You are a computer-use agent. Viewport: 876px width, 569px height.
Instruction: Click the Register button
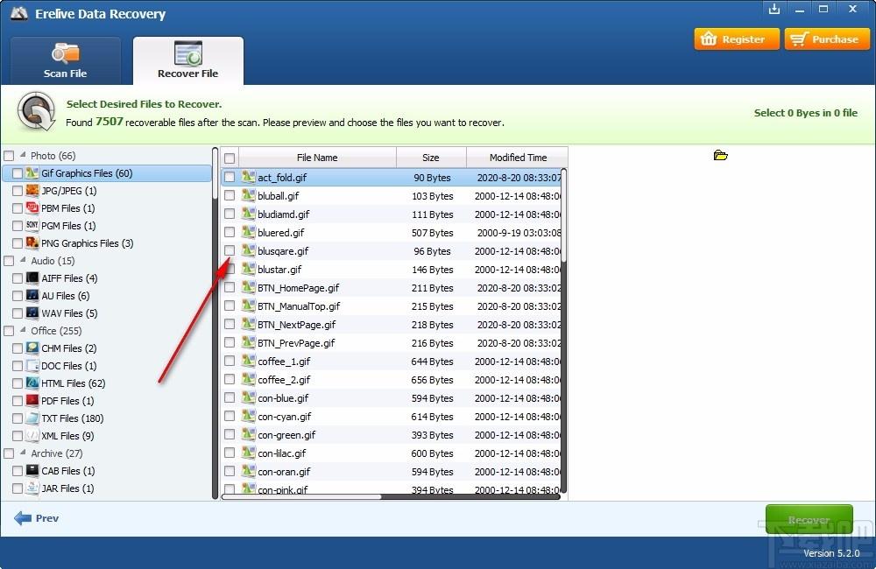737,39
